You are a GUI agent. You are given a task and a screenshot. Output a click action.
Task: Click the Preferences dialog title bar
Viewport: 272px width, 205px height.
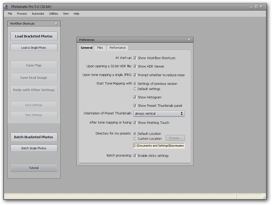point(135,40)
